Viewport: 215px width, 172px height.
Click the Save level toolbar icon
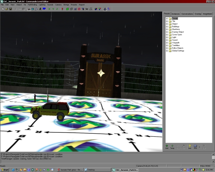[10, 9]
